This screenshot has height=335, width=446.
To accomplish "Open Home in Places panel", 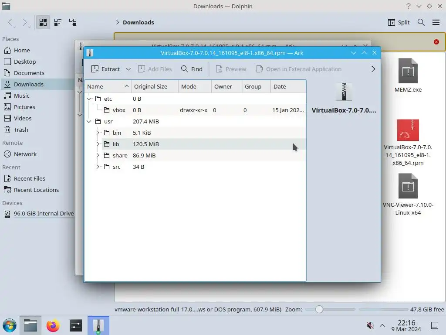I will point(37,51).
